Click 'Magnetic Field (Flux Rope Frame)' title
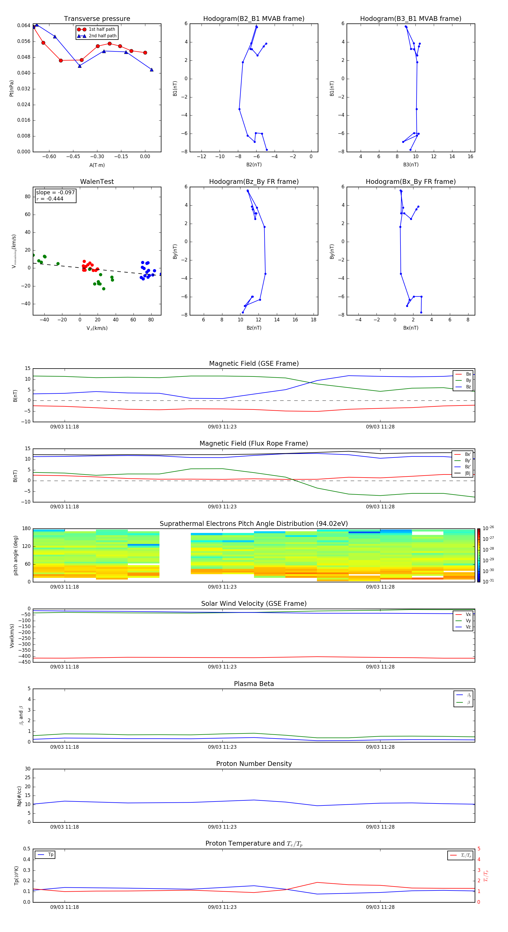Viewport: 508px width, 932px height. click(254, 444)
